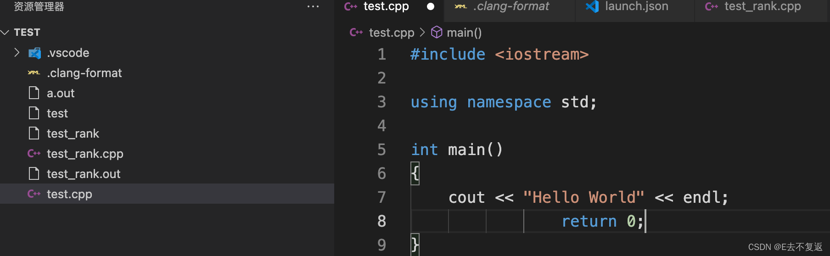Click the cout identifier on line 7

click(466, 198)
